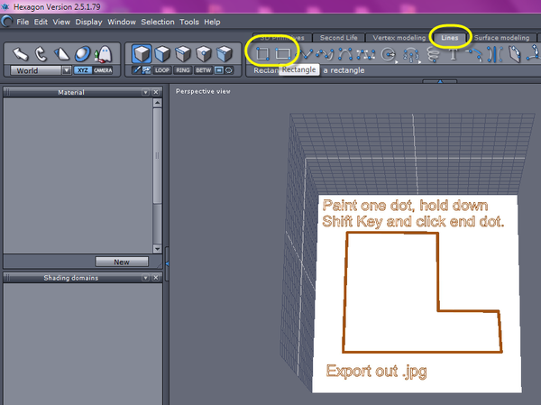Switch to the Second Life tab

[338, 38]
